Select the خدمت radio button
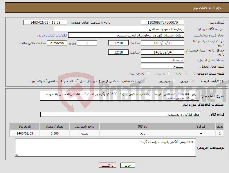 tap(169, 73)
